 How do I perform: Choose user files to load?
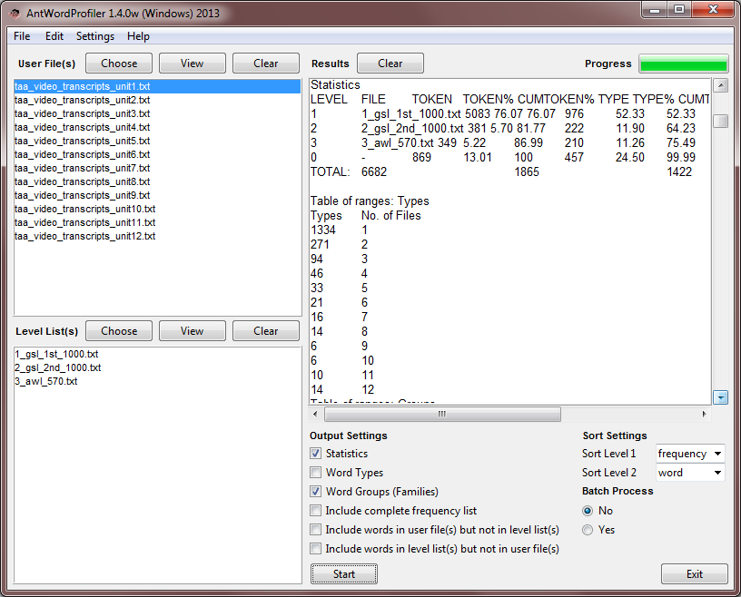click(x=119, y=64)
